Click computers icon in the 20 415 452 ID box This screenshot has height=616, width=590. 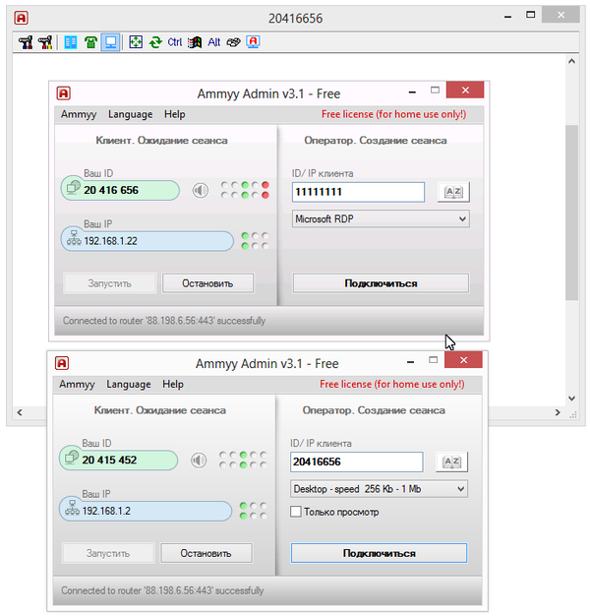click(72, 457)
